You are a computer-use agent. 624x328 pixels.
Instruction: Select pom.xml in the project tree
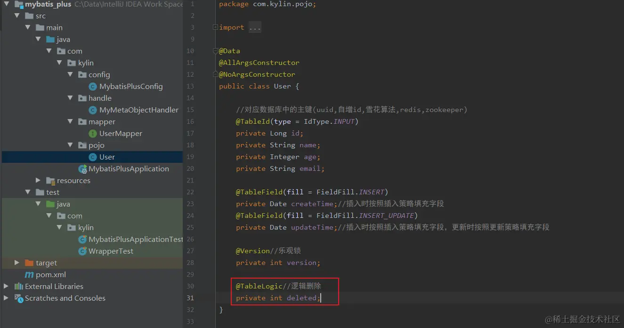coord(51,274)
